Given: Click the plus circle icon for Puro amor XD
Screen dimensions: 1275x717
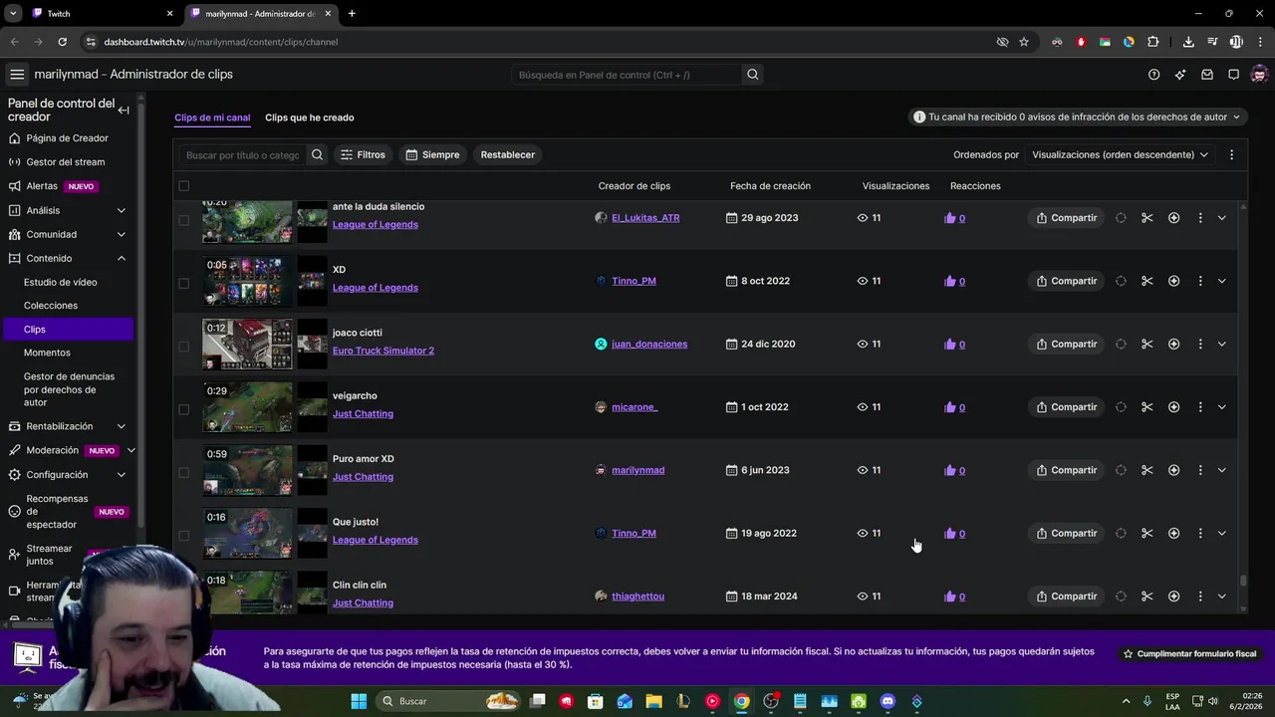Looking at the screenshot, I should tap(1173, 470).
